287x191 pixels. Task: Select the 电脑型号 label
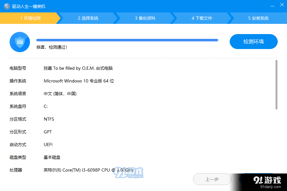18,68
